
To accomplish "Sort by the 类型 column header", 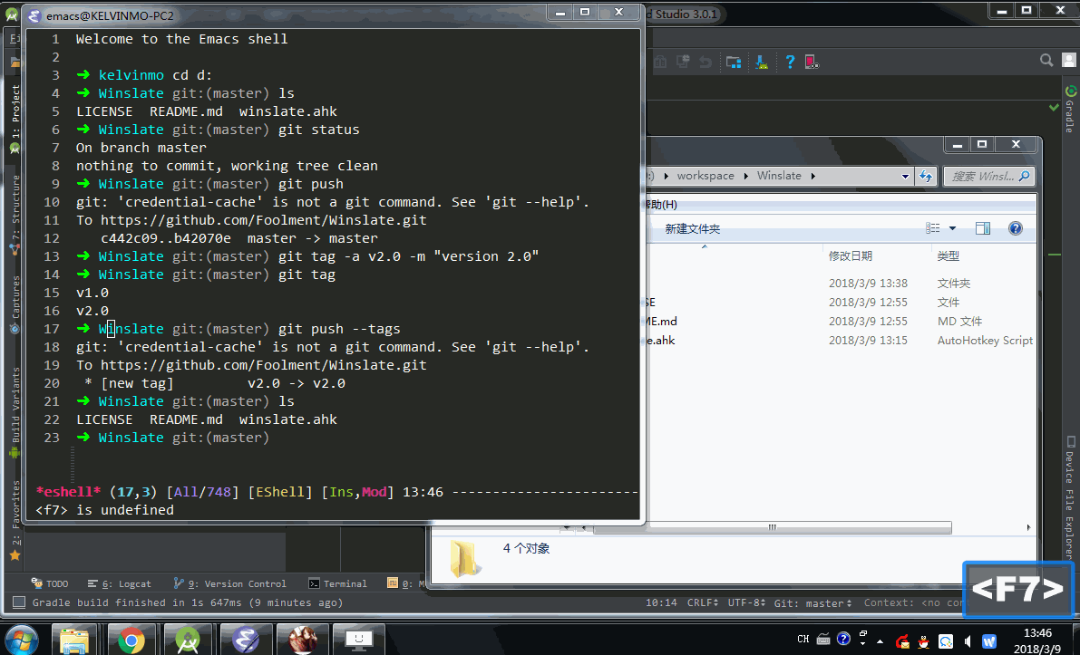I will coord(948,256).
